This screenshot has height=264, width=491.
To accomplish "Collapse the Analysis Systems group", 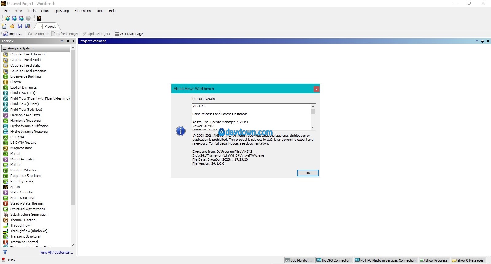I will (4, 48).
